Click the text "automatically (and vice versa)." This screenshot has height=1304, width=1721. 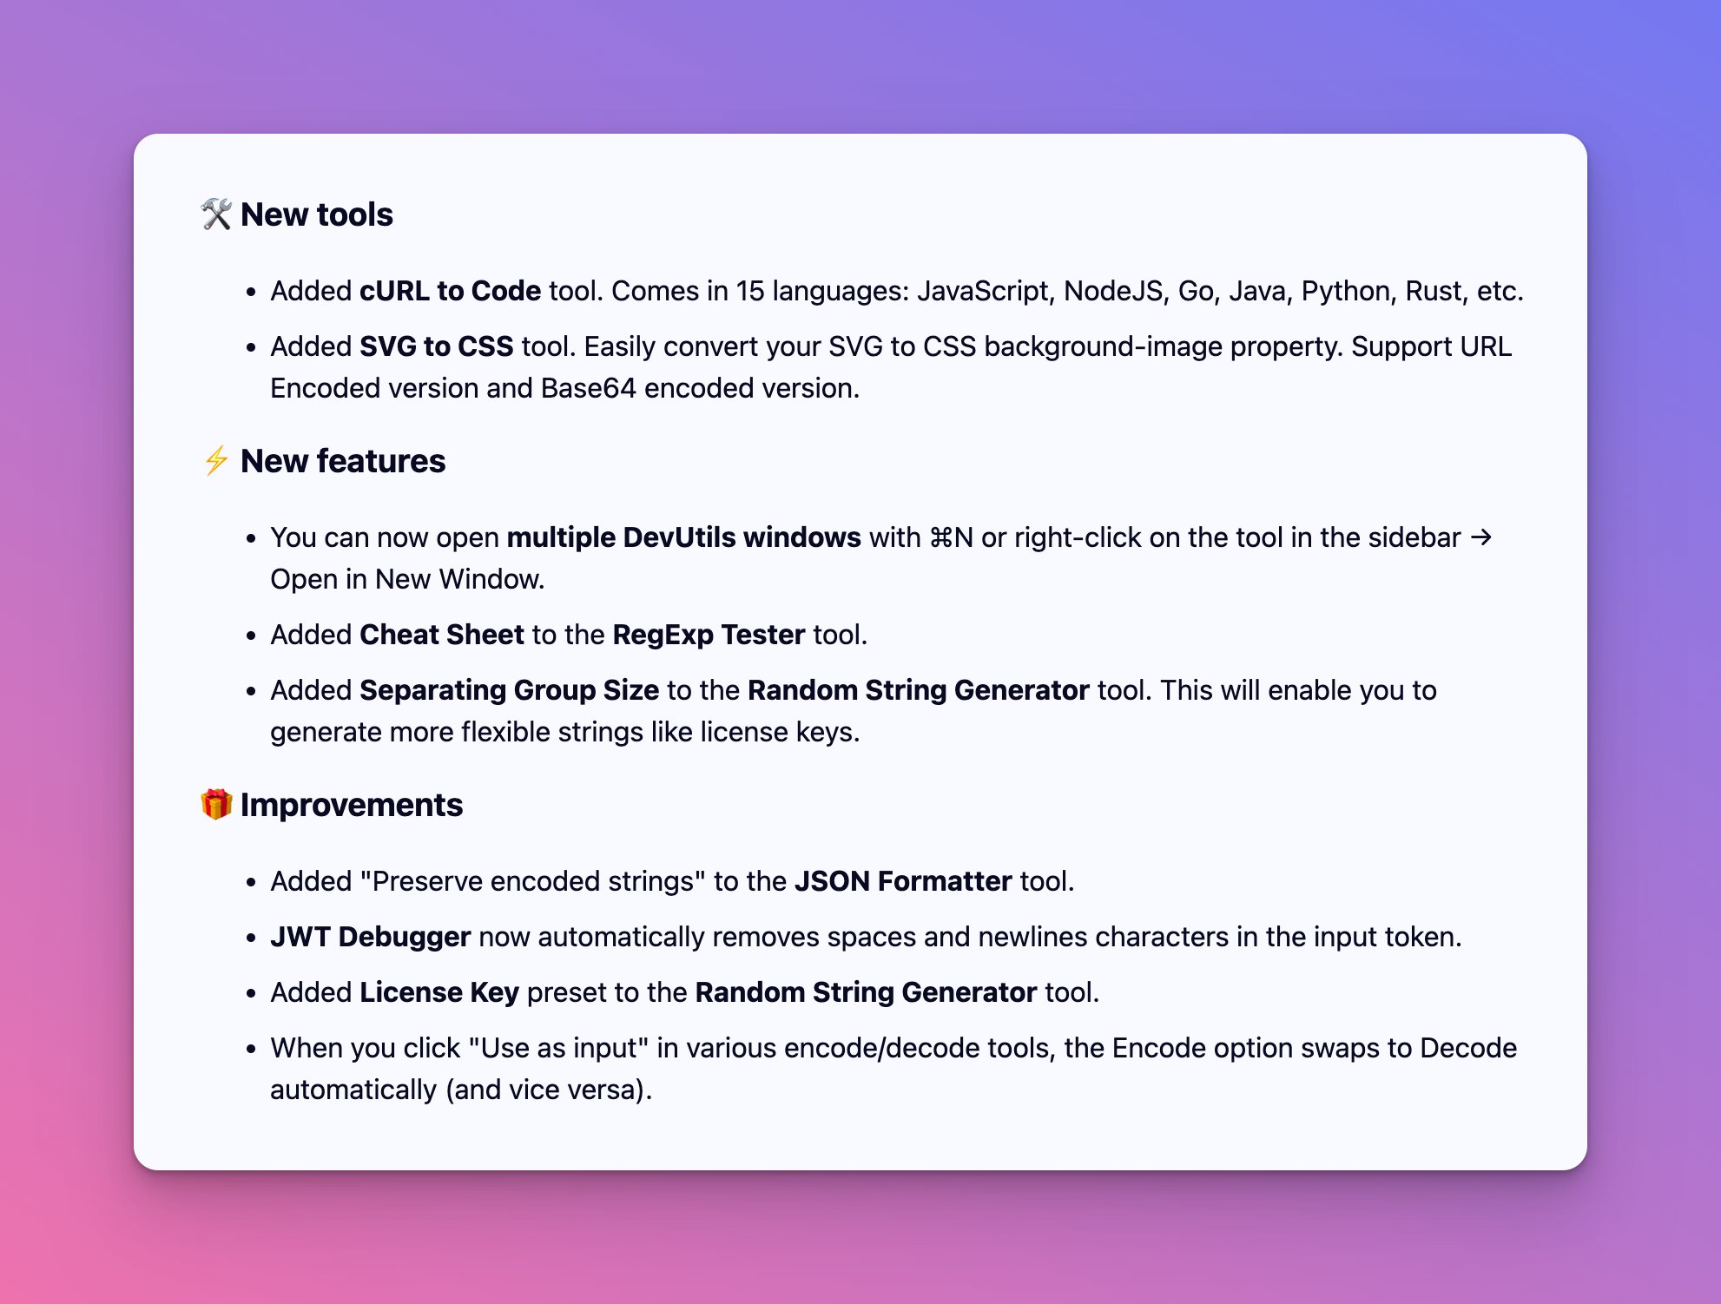click(461, 1090)
